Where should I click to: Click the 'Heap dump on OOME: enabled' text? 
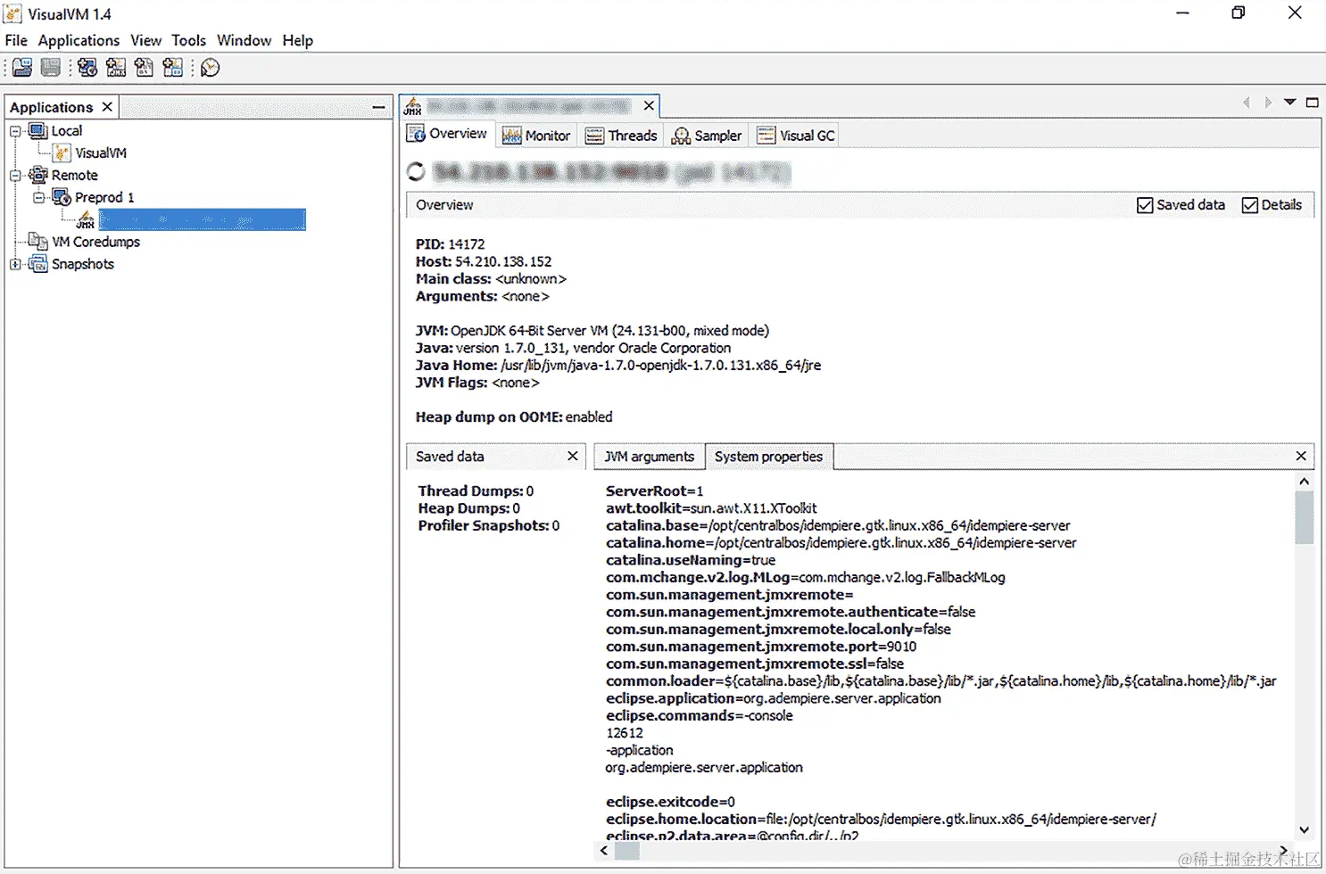tap(514, 417)
